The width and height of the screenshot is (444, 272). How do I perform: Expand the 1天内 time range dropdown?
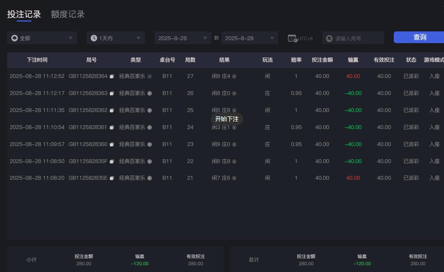[115, 38]
